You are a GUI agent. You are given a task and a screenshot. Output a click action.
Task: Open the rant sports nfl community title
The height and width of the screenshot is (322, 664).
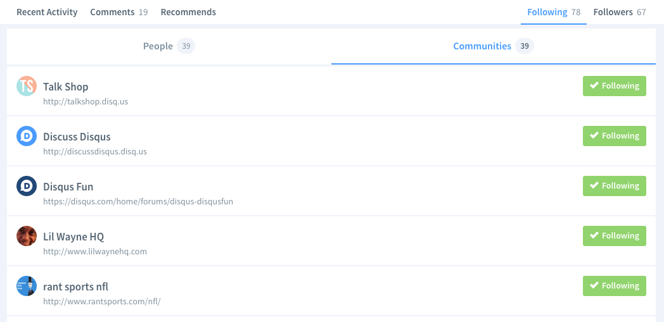76,287
